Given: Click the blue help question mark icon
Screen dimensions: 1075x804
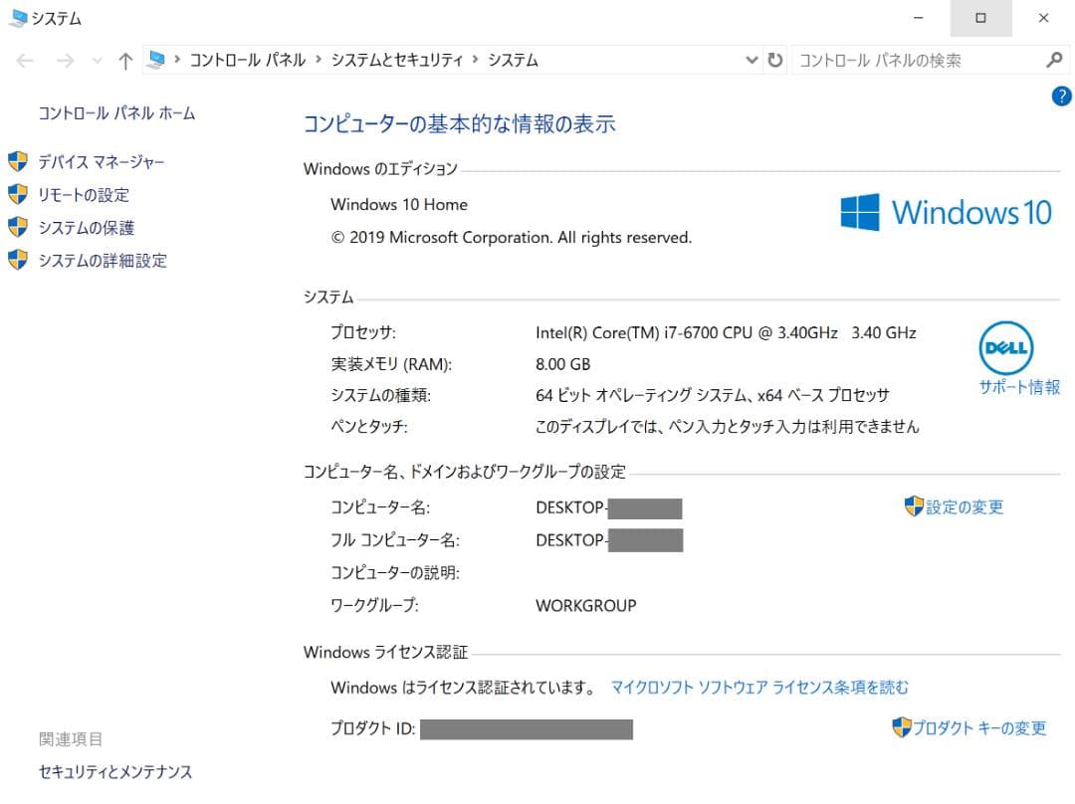Looking at the screenshot, I should click(1061, 97).
